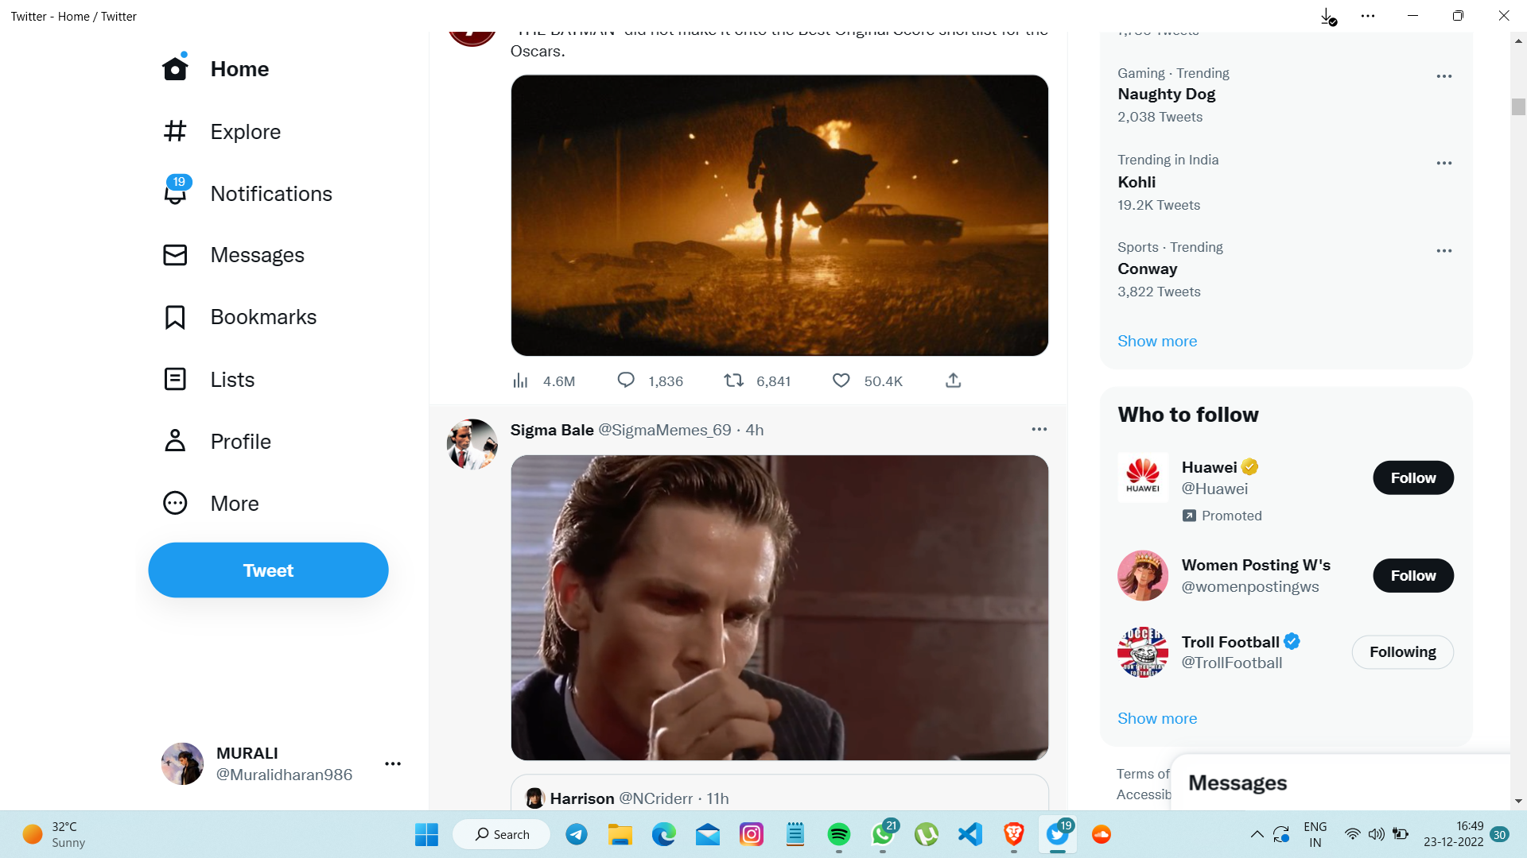Follow Women Posting W's account

point(1413,575)
